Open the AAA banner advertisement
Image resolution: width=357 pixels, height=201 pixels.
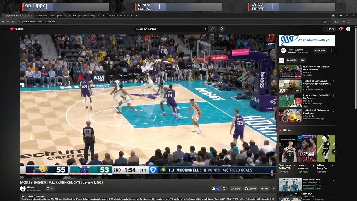point(307,40)
